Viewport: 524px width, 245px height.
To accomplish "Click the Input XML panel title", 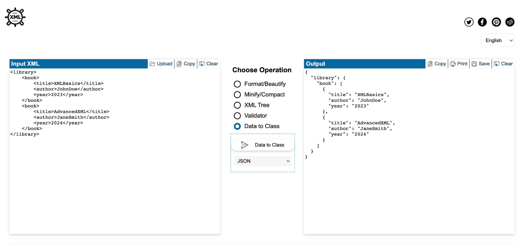I will pyautogui.click(x=25, y=64).
